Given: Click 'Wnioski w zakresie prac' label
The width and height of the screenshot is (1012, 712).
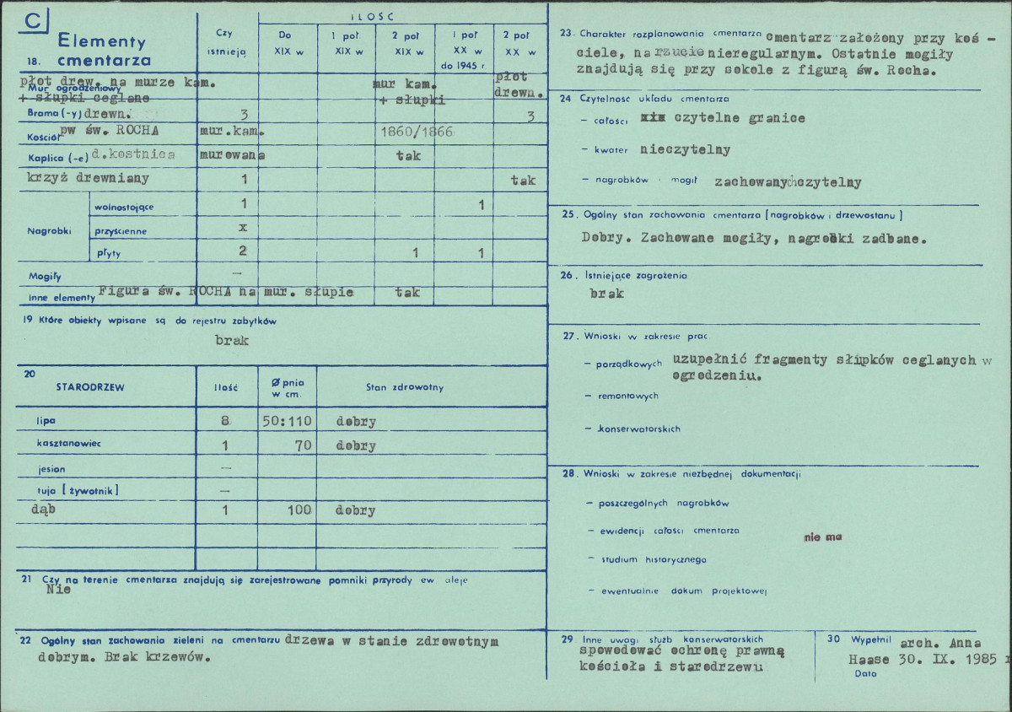Looking at the screenshot, I should coord(645,335).
